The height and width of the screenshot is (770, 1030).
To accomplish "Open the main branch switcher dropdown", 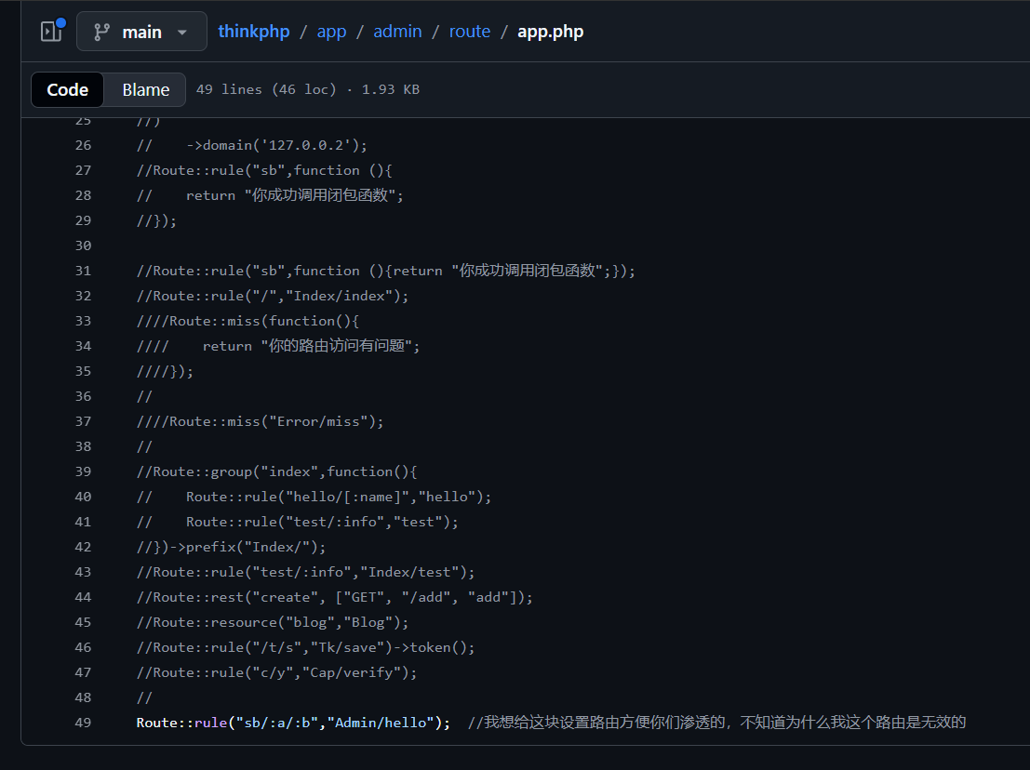I will pos(141,32).
